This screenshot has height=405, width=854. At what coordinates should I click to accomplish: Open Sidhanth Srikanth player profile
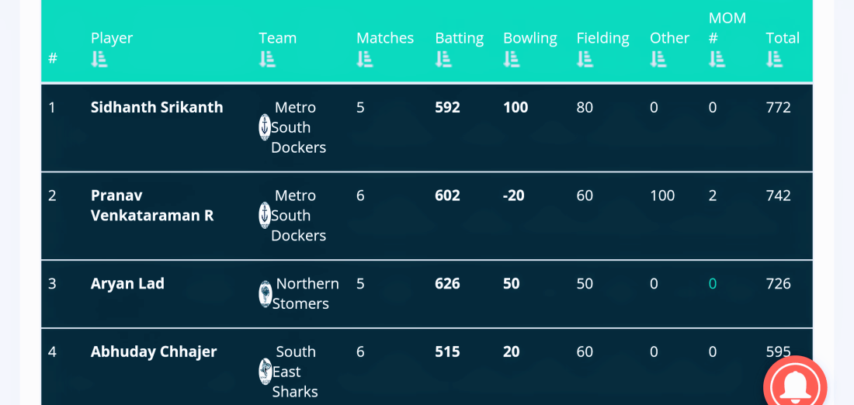point(157,107)
